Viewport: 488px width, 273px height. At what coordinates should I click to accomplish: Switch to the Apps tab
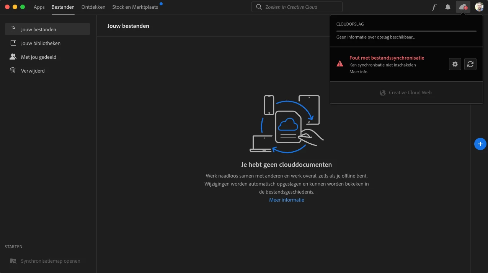[x=39, y=7]
